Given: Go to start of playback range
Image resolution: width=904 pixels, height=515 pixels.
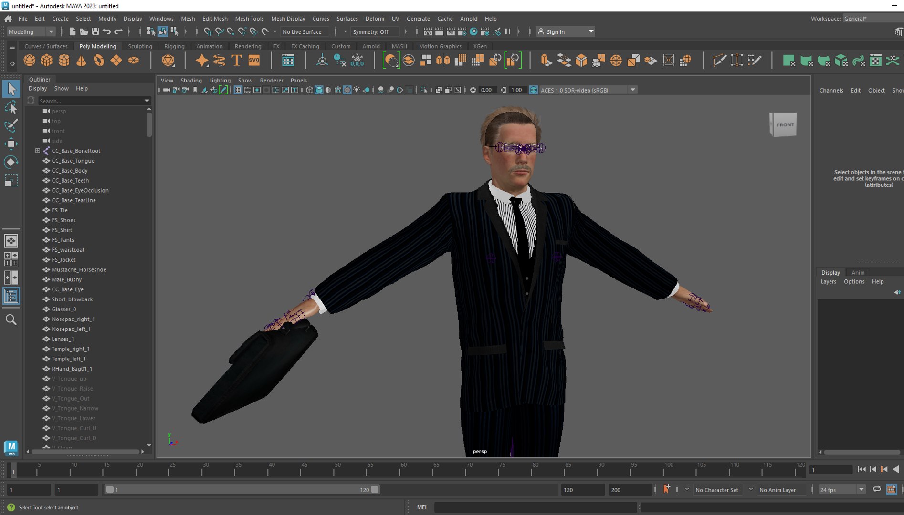Looking at the screenshot, I should tap(862, 469).
